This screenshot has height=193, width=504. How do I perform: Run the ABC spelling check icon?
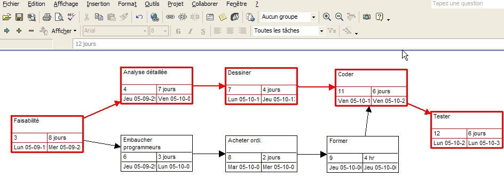pyautogui.click(x=71, y=17)
